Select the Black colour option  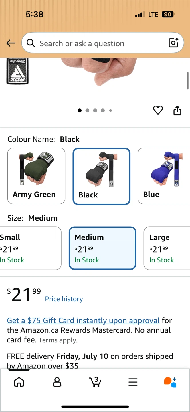pos(102,176)
